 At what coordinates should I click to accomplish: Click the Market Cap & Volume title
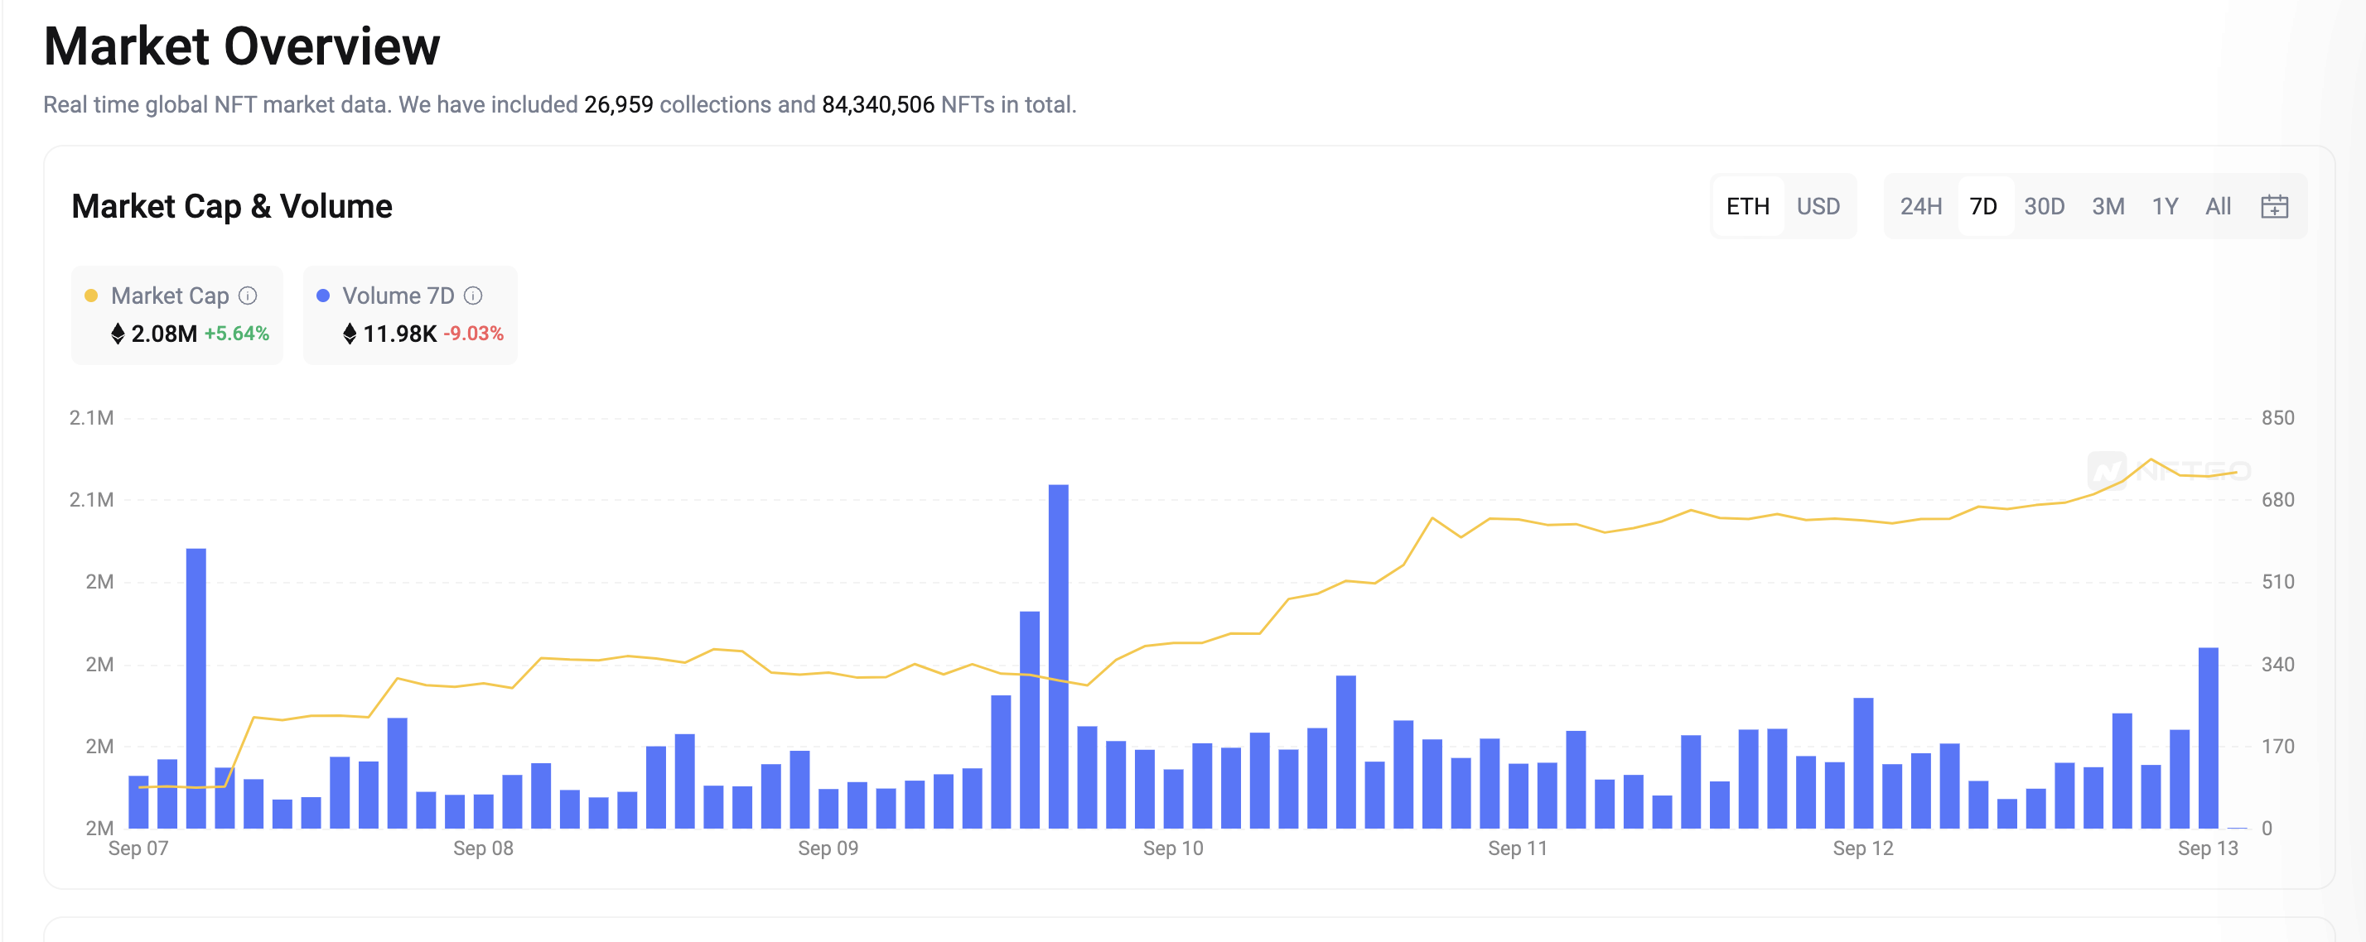[x=231, y=207]
